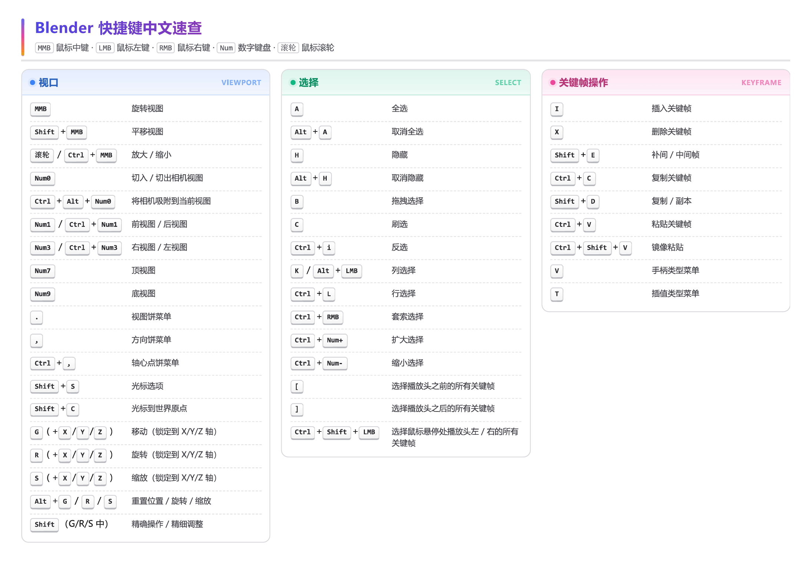Click the K key in '列选择' row

point(297,271)
